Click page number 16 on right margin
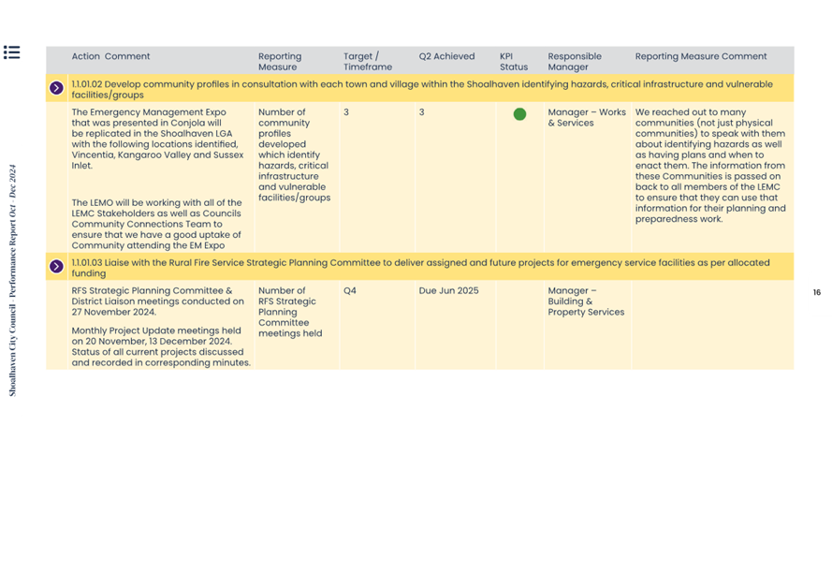This screenshot has height=588, width=832. tap(816, 293)
